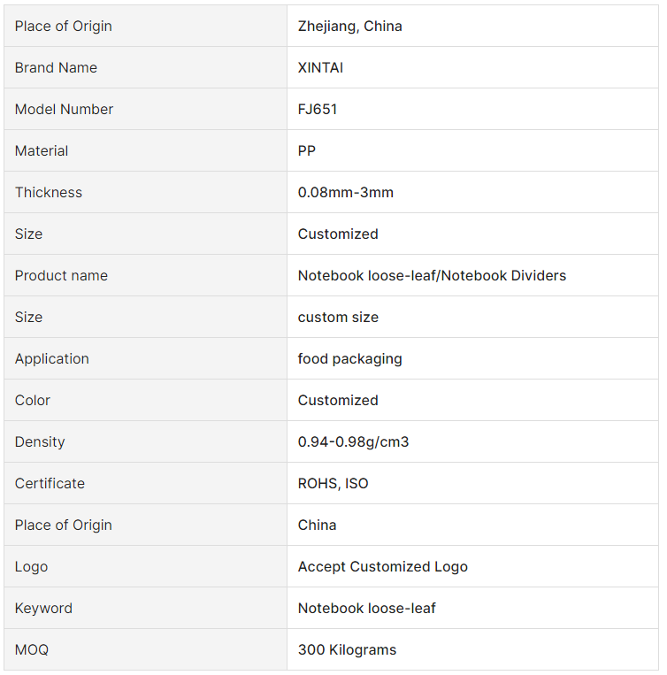This screenshot has width=667, height=675.
Task: Click the 0.08mm-3mm thickness value
Action: (346, 193)
